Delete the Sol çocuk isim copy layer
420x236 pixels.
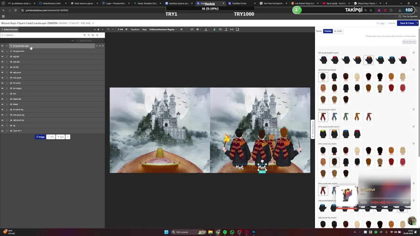click(x=103, y=46)
